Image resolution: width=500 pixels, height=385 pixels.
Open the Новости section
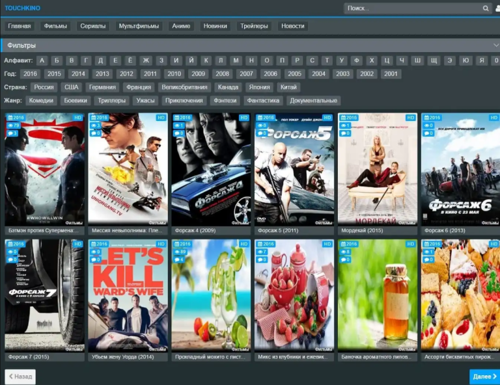click(x=293, y=26)
